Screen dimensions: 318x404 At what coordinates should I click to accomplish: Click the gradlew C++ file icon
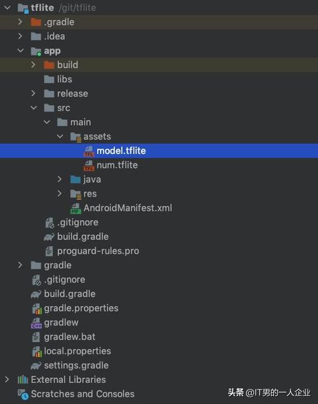point(36,323)
